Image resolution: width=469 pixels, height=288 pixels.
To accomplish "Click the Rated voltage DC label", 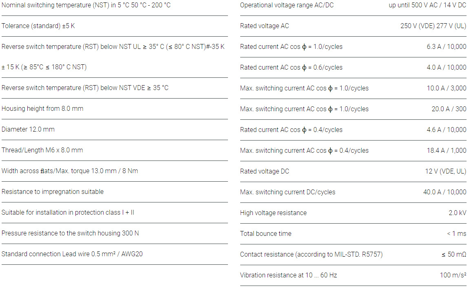I will pos(265,171).
